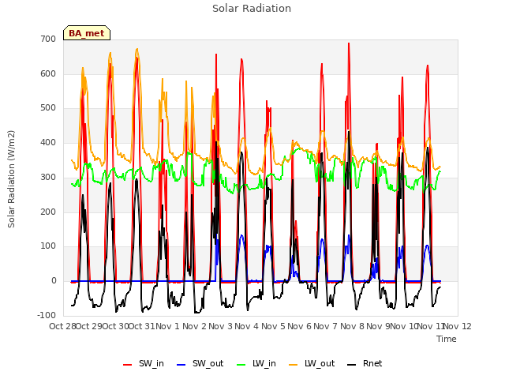This screenshot has height=379, width=505.
Task: Click the Nov 7 x-axis label
Action: [326, 326]
